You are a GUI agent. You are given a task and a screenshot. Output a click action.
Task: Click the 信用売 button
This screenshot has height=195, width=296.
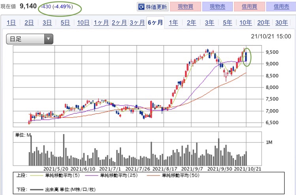click(x=281, y=7)
